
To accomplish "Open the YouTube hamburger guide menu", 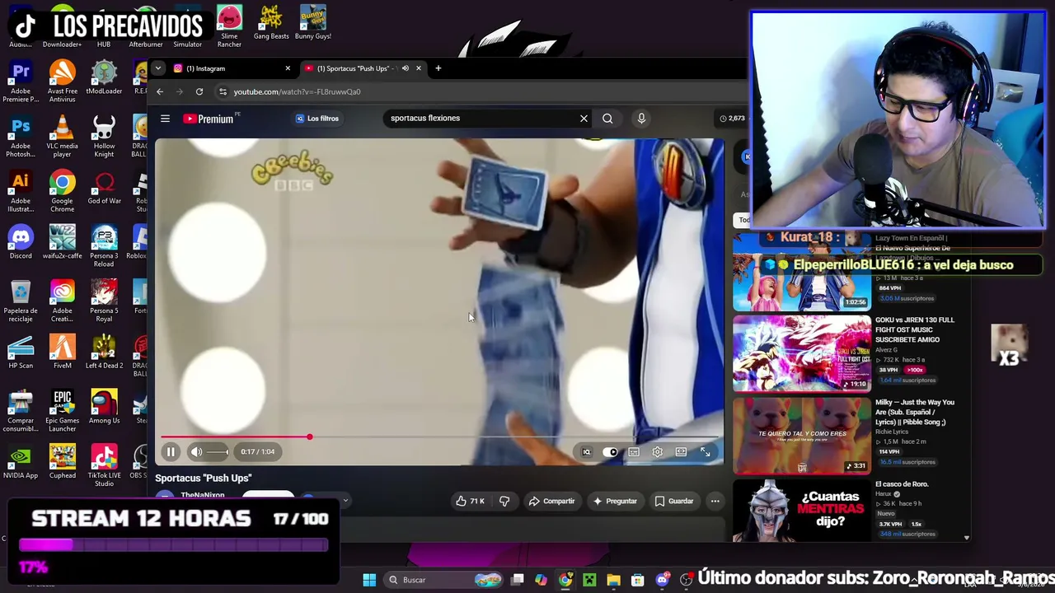I will tap(165, 119).
